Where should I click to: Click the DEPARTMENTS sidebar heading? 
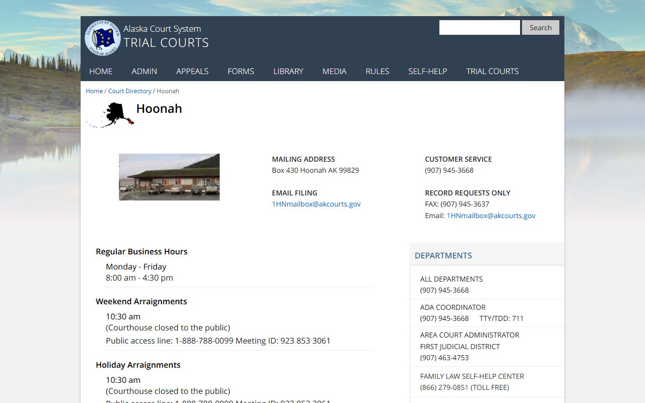point(443,255)
